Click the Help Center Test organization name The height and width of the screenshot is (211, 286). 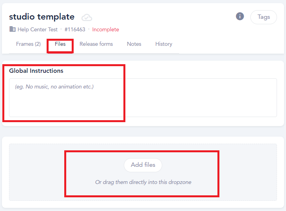tap(38, 29)
